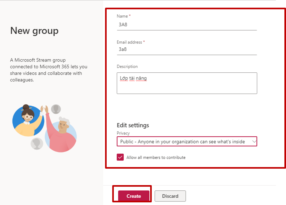Click the small grey placeholder avatar at top
The width and height of the screenshot is (286, 205).
coord(56,109)
